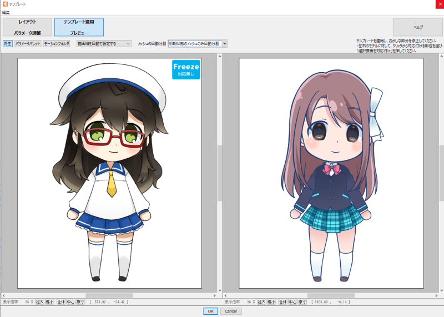
Task: Click left view coordinates 578.02, -24.42
Action: [109, 302]
